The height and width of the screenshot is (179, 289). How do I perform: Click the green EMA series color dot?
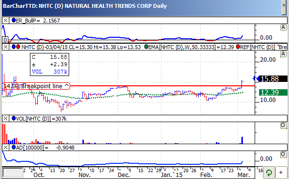coord(146,47)
